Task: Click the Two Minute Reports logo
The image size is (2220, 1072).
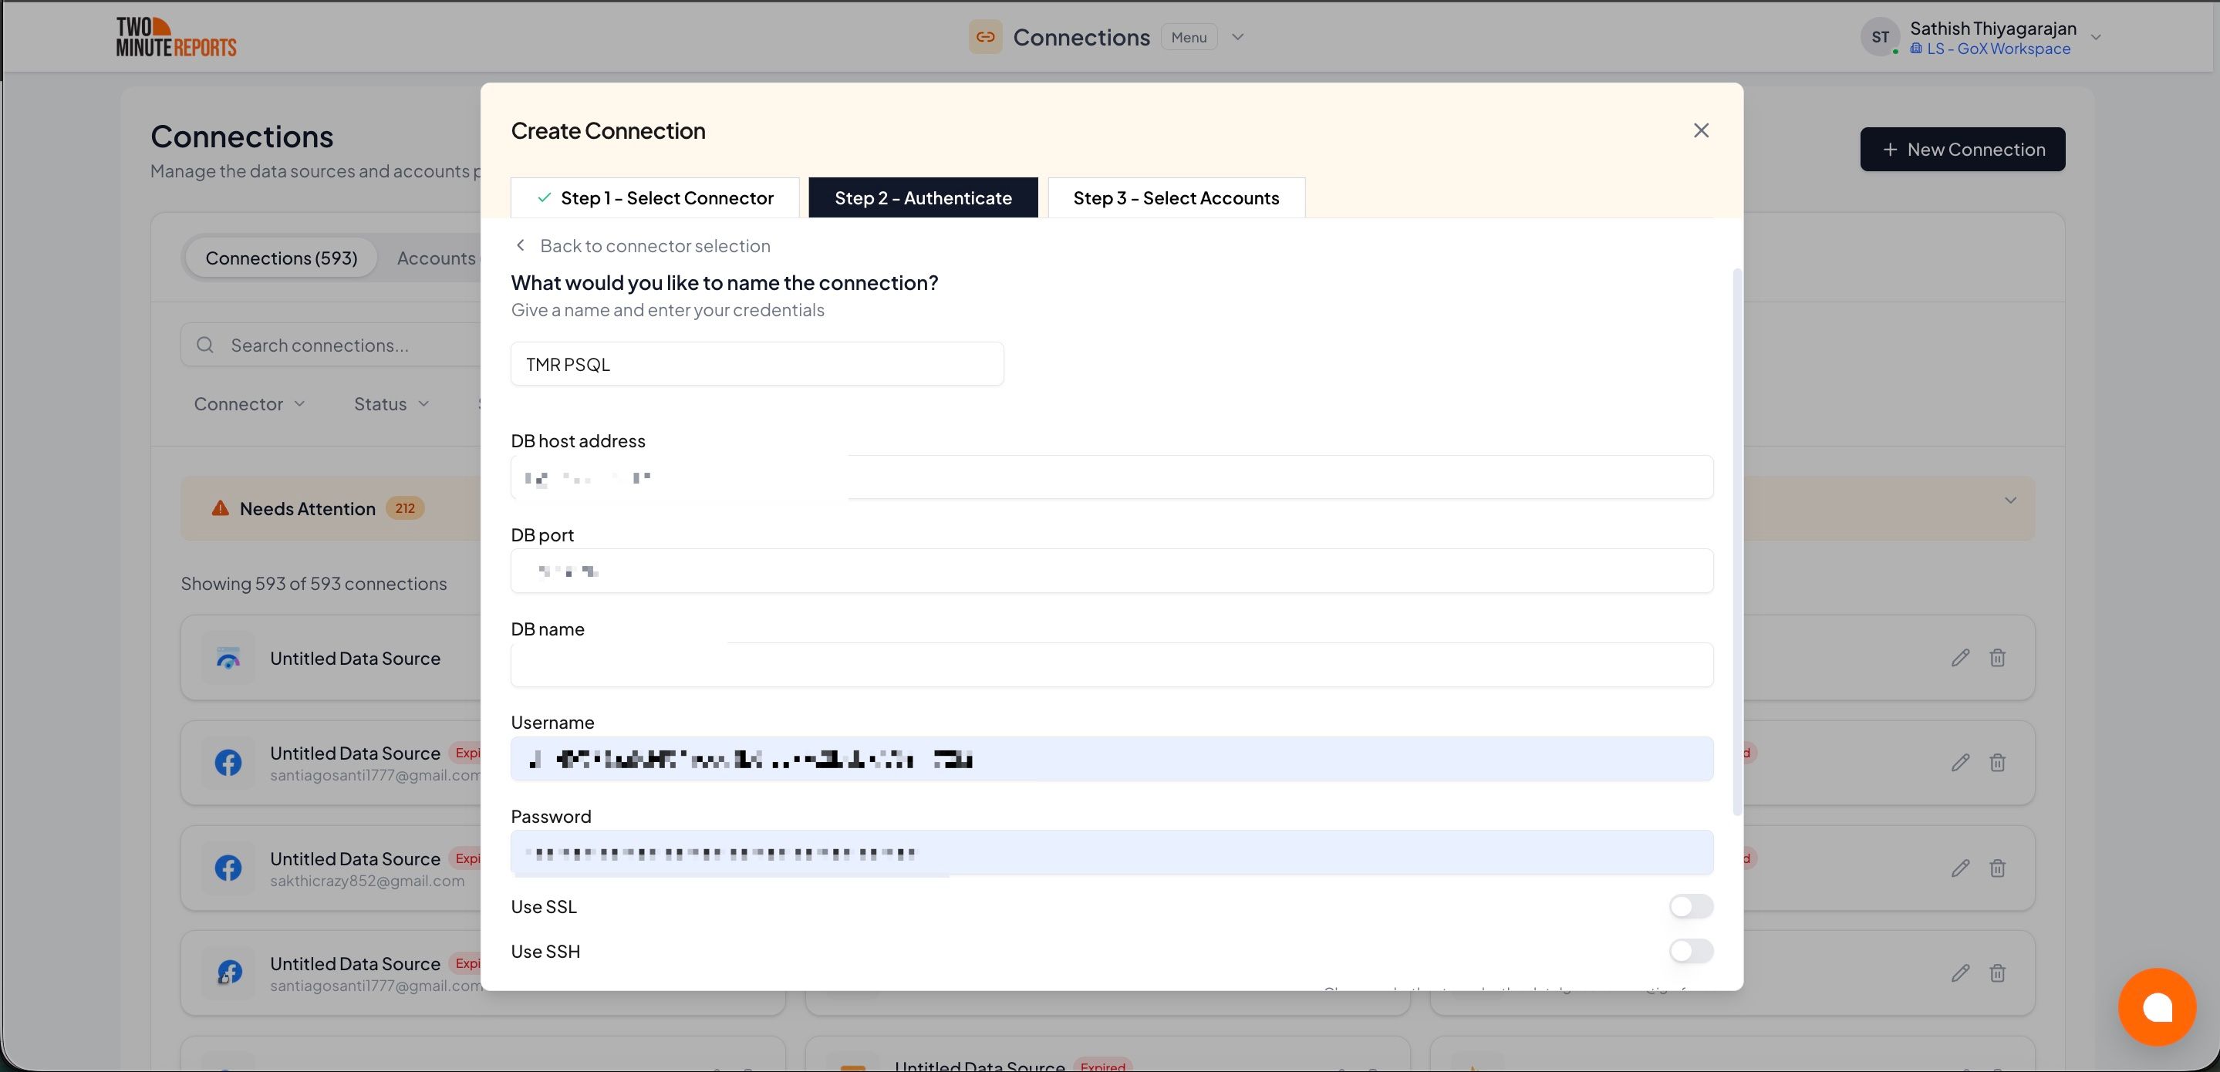Action: (x=176, y=35)
